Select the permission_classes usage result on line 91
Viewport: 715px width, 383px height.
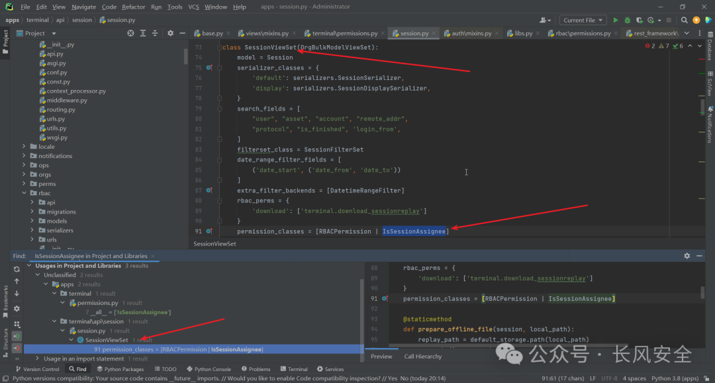(193, 349)
